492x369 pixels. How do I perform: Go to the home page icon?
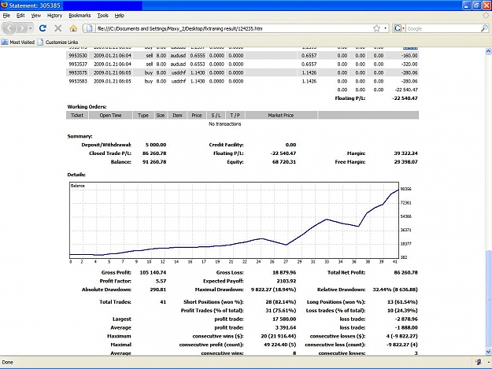coord(73,28)
